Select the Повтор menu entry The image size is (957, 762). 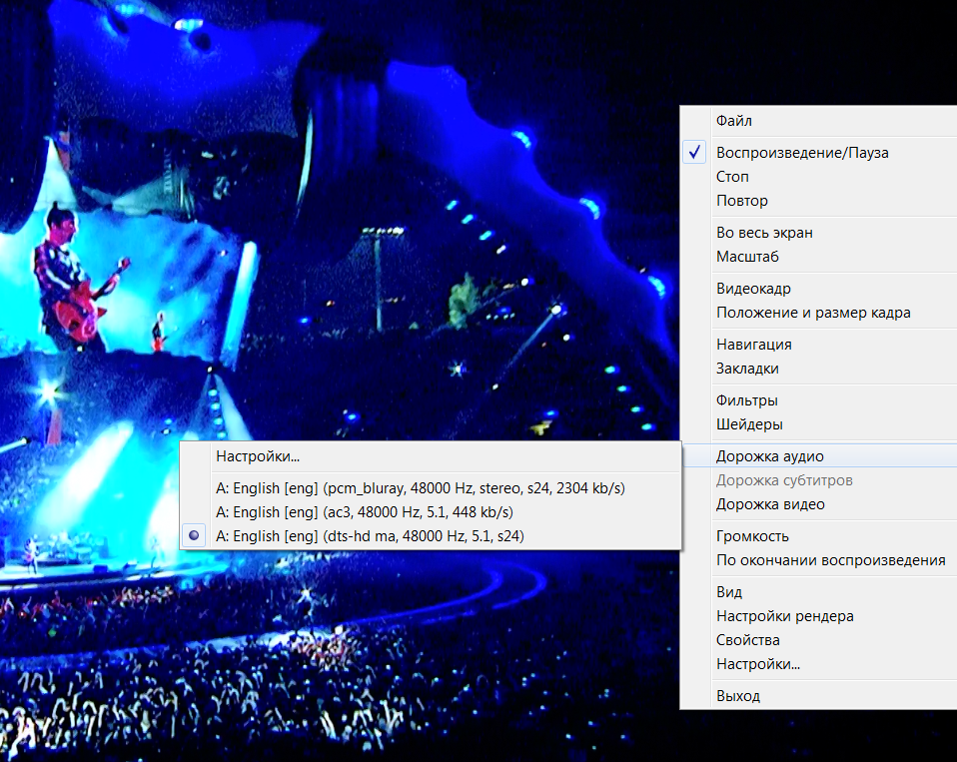[x=742, y=201]
